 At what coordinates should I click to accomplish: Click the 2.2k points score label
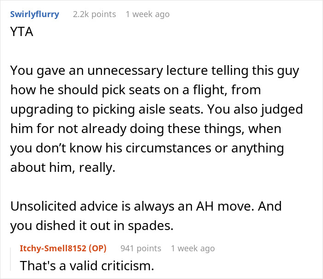(94, 14)
